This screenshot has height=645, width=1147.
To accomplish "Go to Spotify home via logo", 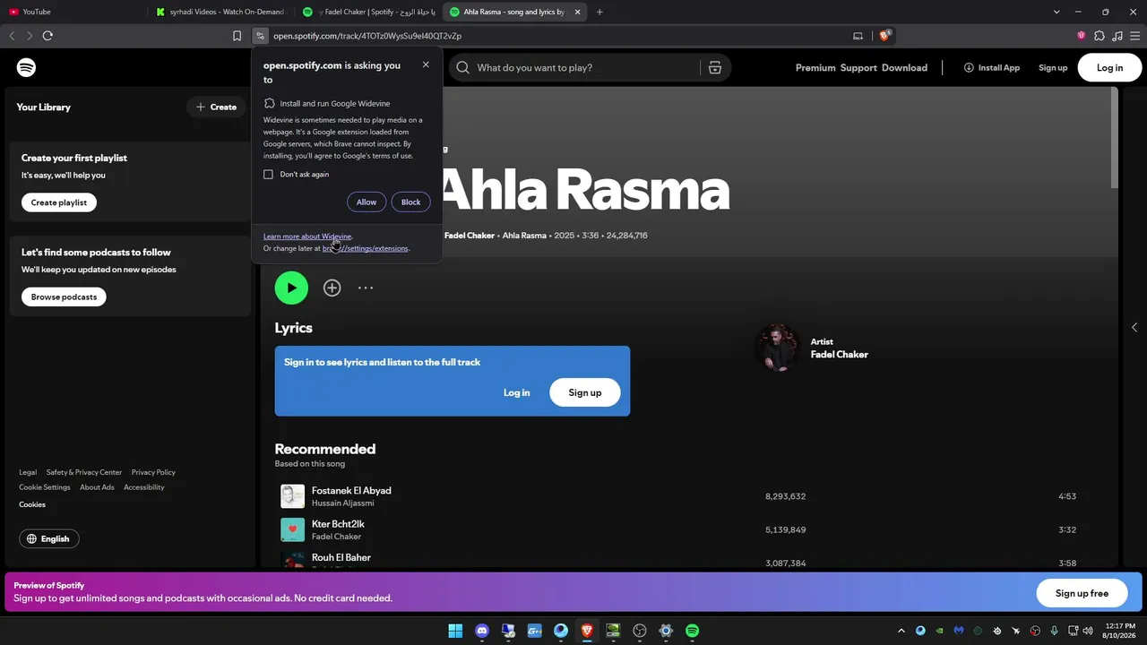I will pyautogui.click(x=26, y=68).
